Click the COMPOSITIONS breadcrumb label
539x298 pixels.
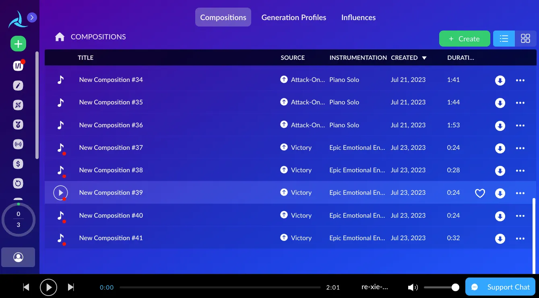[x=98, y=37]
